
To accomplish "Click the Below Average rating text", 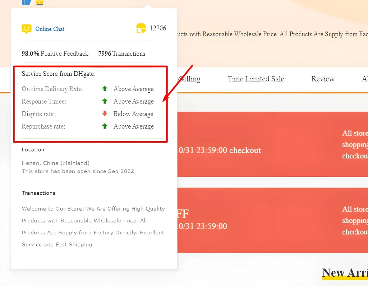I will pyautogui.click(x=133, y=114).
